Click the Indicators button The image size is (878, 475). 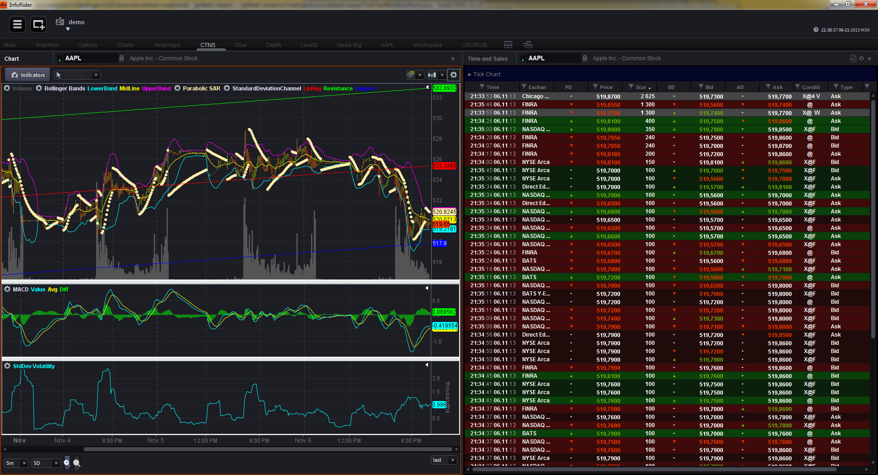click(28, 75)
